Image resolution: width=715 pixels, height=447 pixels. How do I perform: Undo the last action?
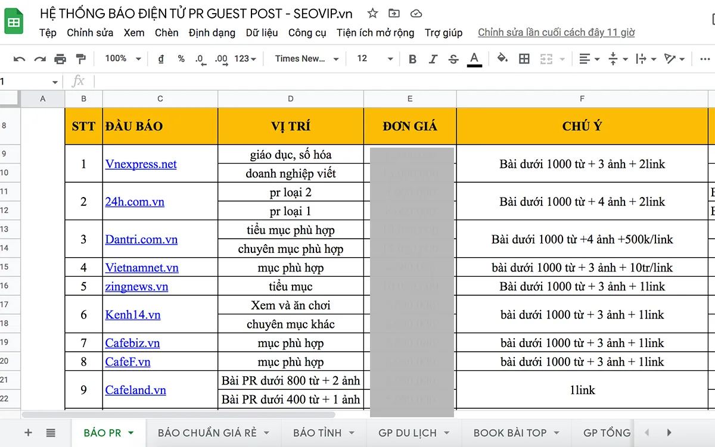[20, 59]
